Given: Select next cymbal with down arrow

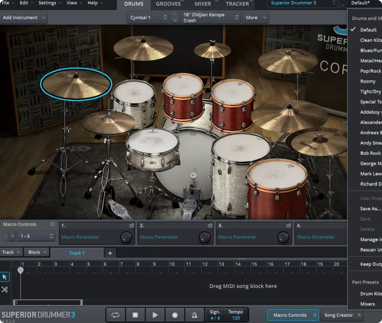Looking at the screenshot, I should click(x=175, y=20).
